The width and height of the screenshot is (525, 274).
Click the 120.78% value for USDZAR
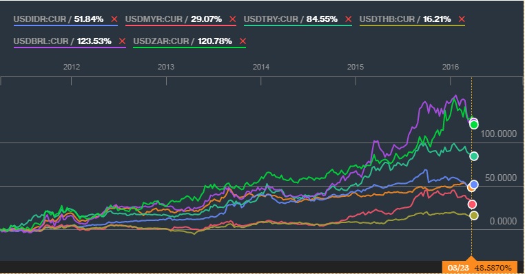(x=215, y=41)
